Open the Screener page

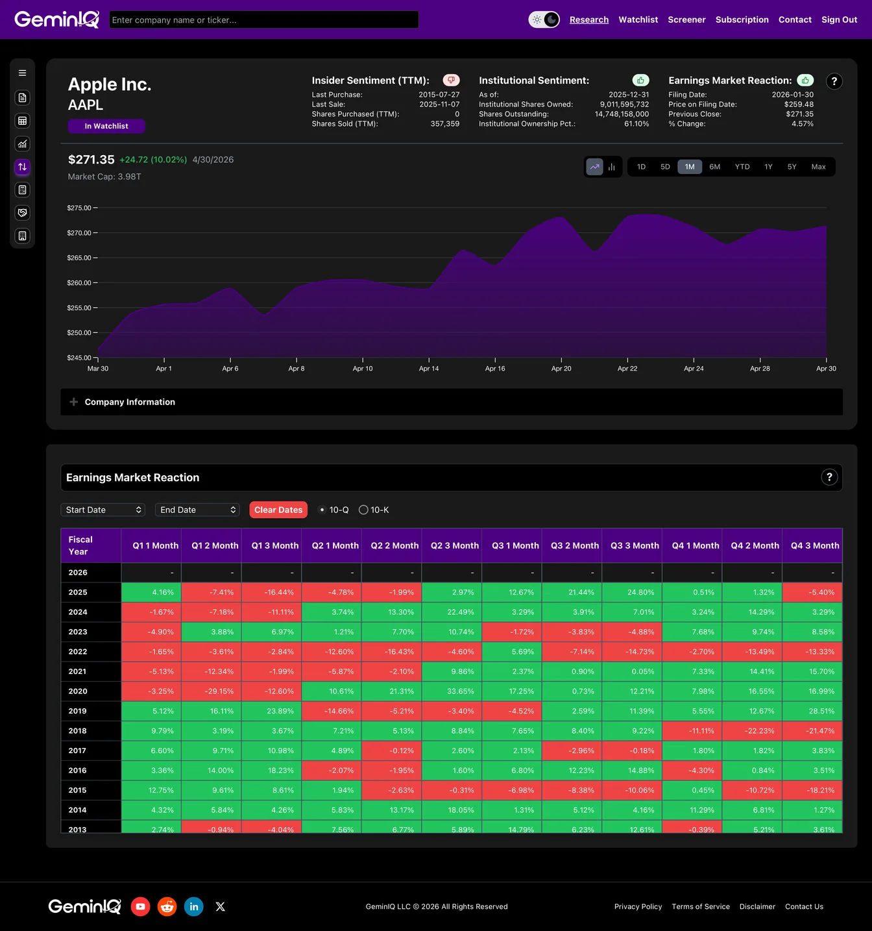pyautogui.click(x=686, y=19)
